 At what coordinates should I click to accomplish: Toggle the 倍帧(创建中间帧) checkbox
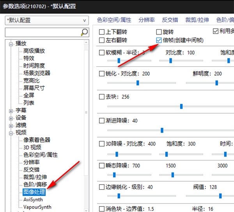click(159, 40)
